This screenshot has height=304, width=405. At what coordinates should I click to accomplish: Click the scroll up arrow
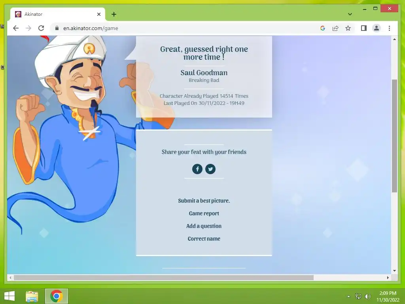click(x=394, y=39)
